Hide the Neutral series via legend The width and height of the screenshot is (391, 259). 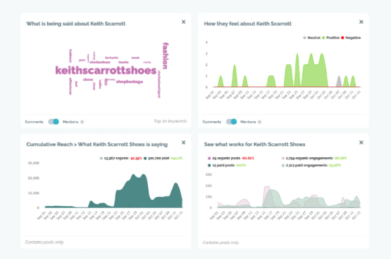[x=314, y=38]
